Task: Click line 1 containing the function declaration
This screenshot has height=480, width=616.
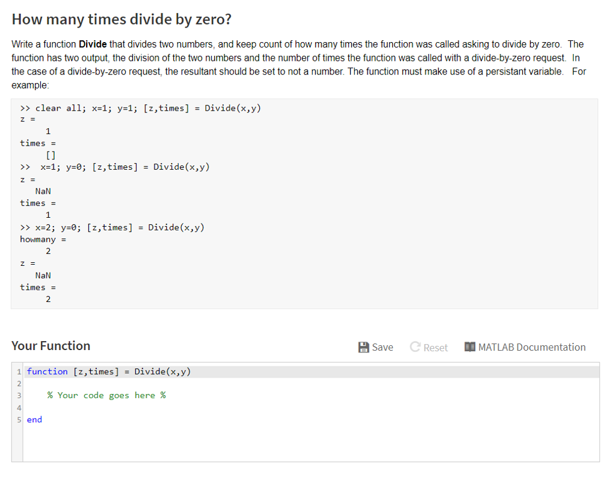Action: pyautogui.click(x=108, y=371)
